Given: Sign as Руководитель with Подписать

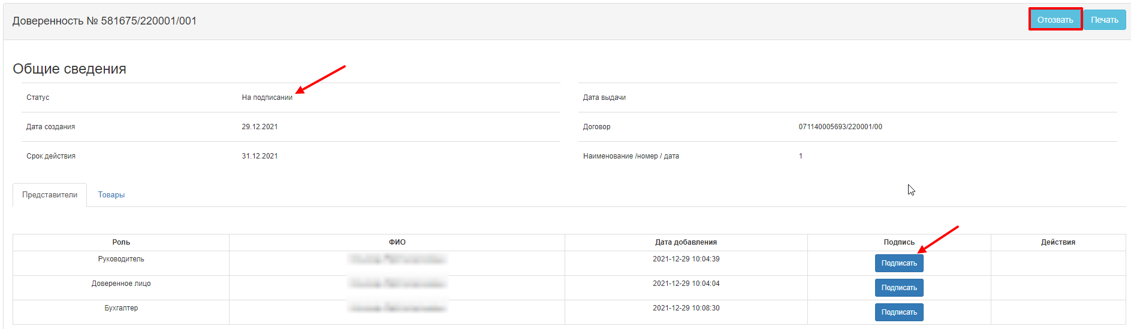Looking at the screenshot, I should pyautogui.click(x=898, y=263).
